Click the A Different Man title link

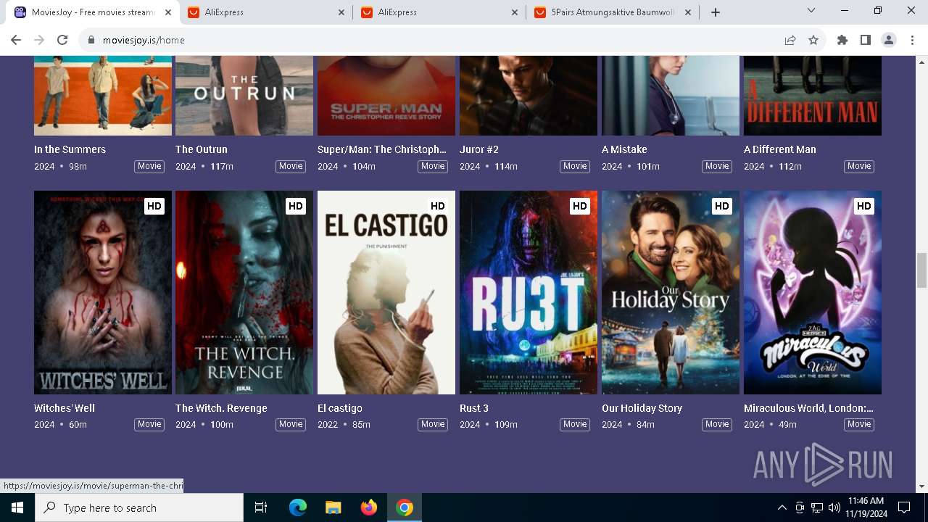780,149
